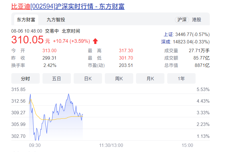Image resolution: width=233 pixels, height=152 pixels.
Task: Click the red up-arrow price indicator
Action: [x=95, y=41]
